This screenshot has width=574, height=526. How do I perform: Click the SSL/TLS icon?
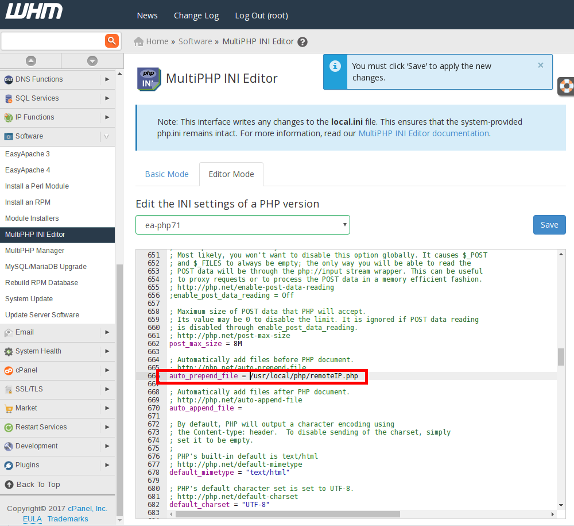(9, 390)
